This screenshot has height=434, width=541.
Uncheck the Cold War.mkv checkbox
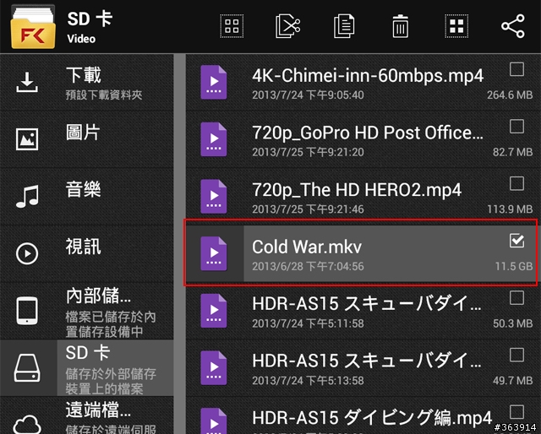pyautogui.click(x=516, y=241)
